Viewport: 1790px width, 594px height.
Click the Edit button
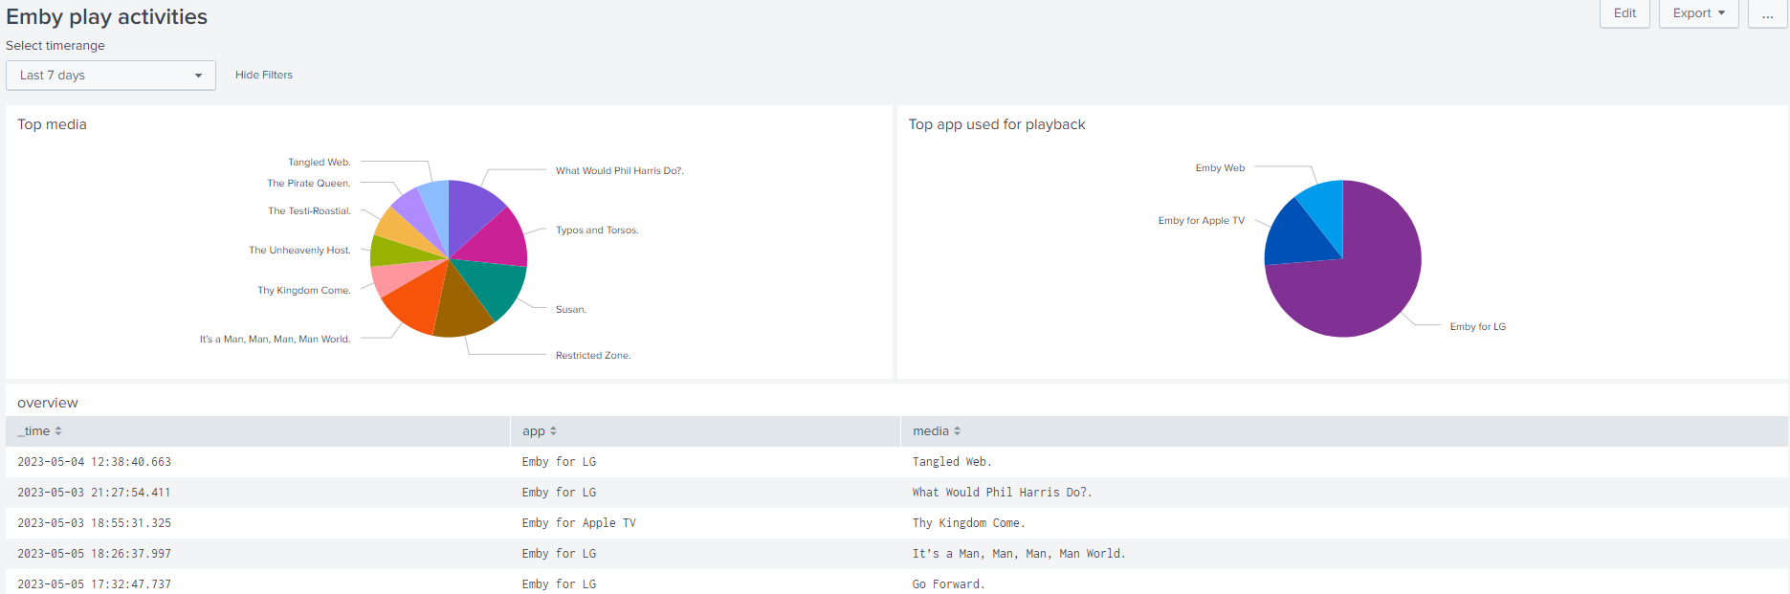[1624, 13]
